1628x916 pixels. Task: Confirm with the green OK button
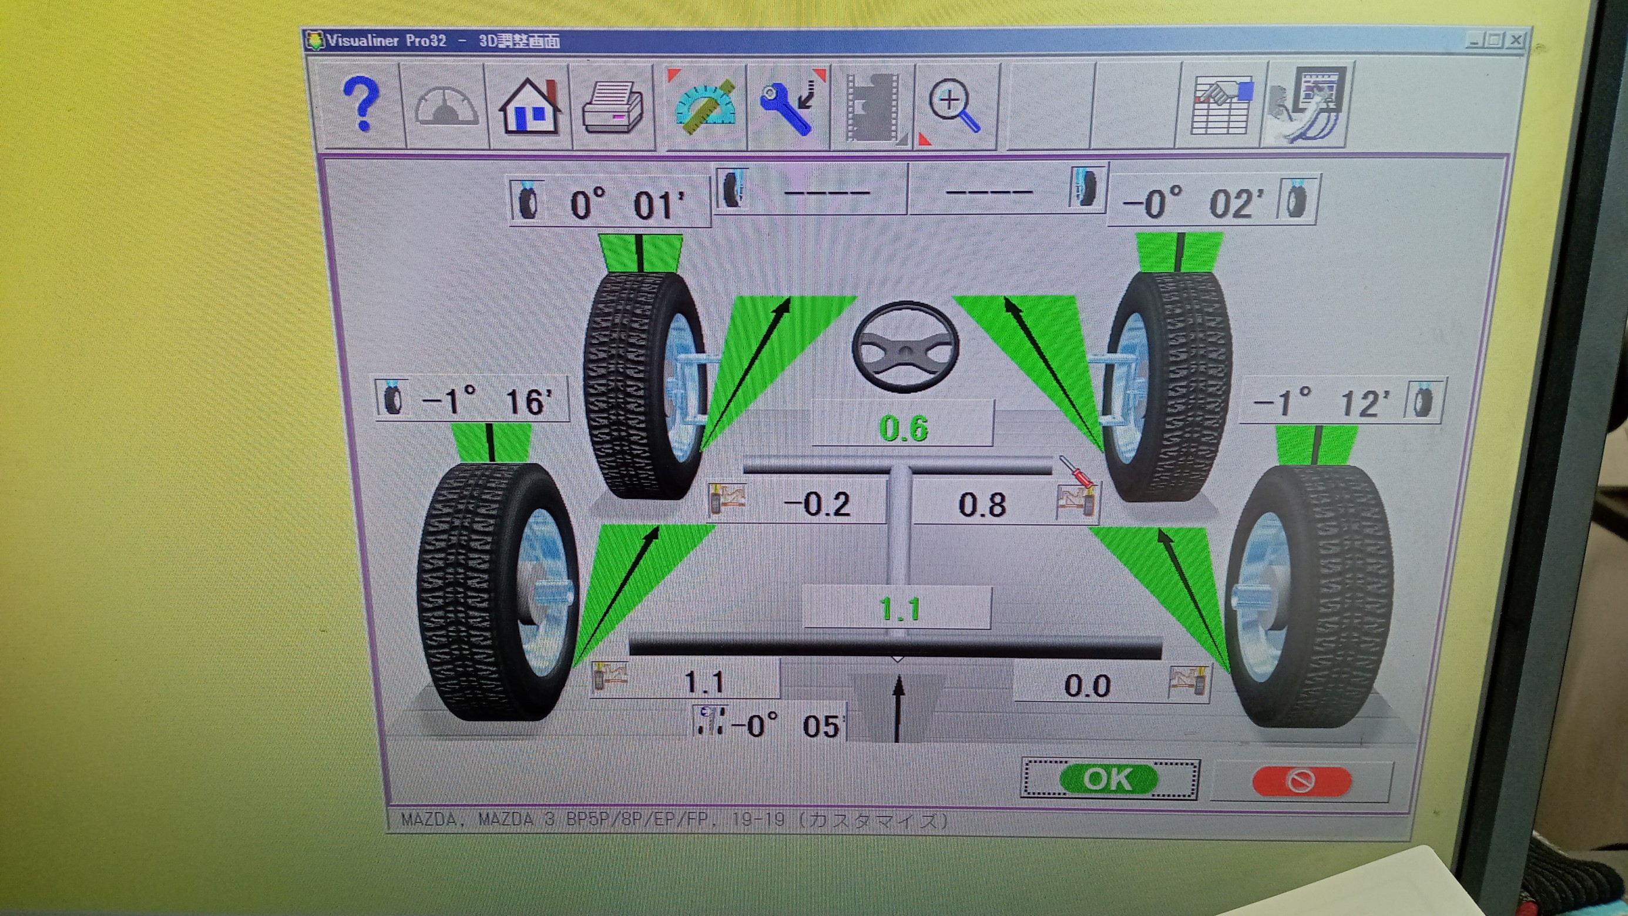[x=1109, y=780]
